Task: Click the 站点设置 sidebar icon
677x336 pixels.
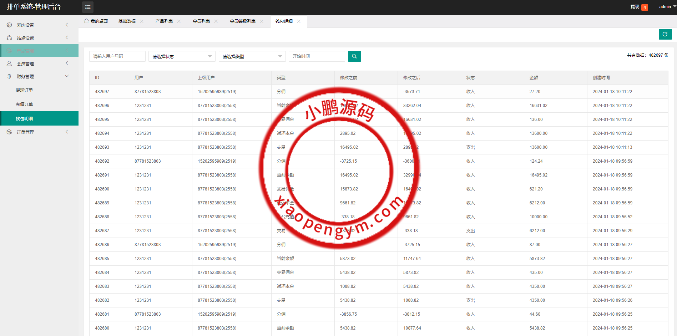Action: (9, 38)
